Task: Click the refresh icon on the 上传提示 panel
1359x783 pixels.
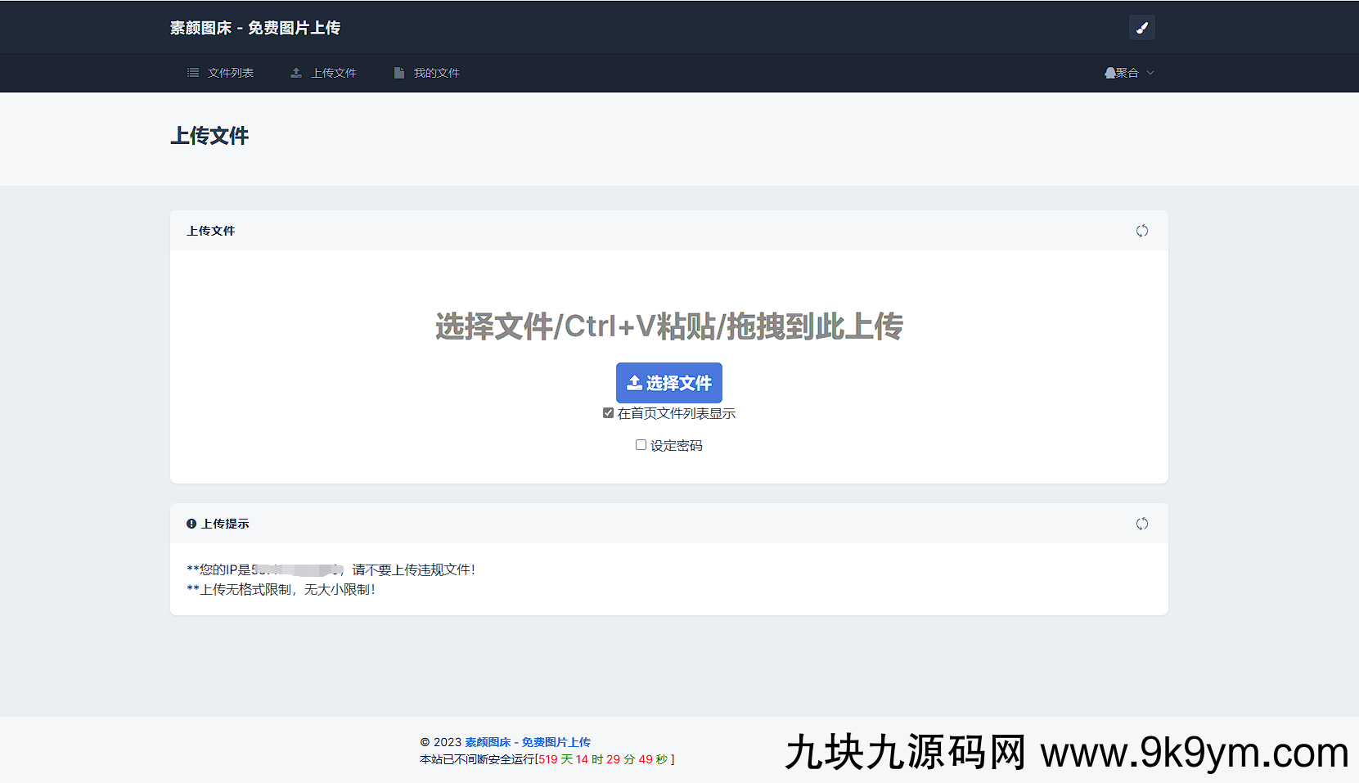Action: (x=1142, y=524)
